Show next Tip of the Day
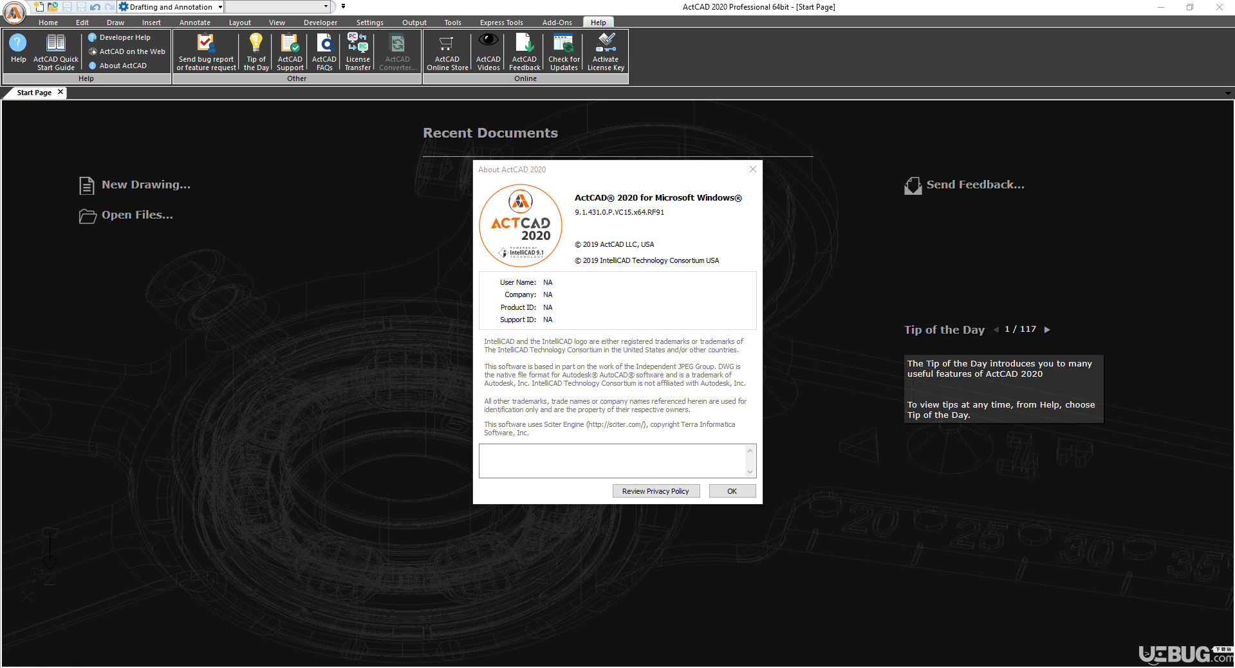Image resolution: width=1235 pixels, height=668 pixels. pos(1047,330)
